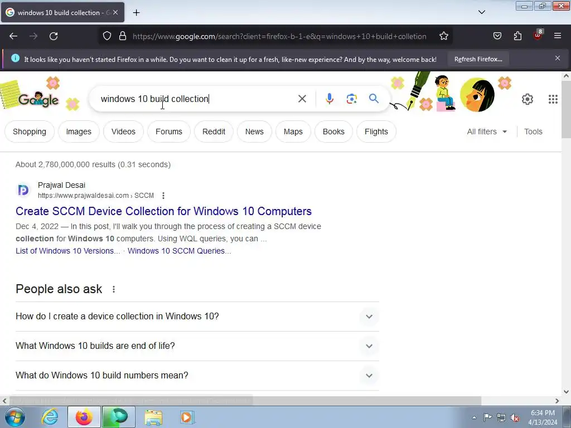Launch Internet Explorer from the taskbar
Image resolution: width=571 pixels, height=428 pixels.
tap(50, 417)
